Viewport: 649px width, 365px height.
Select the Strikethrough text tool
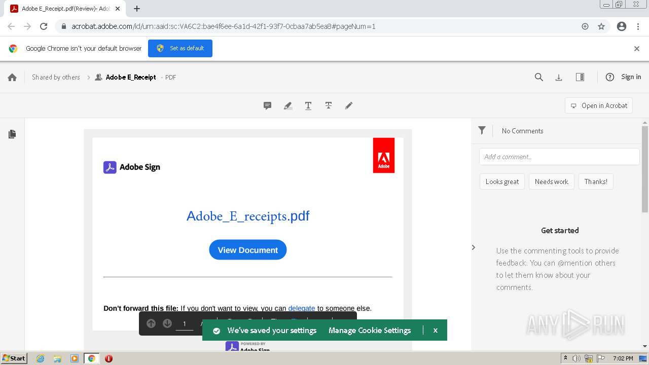click(329, 105)
